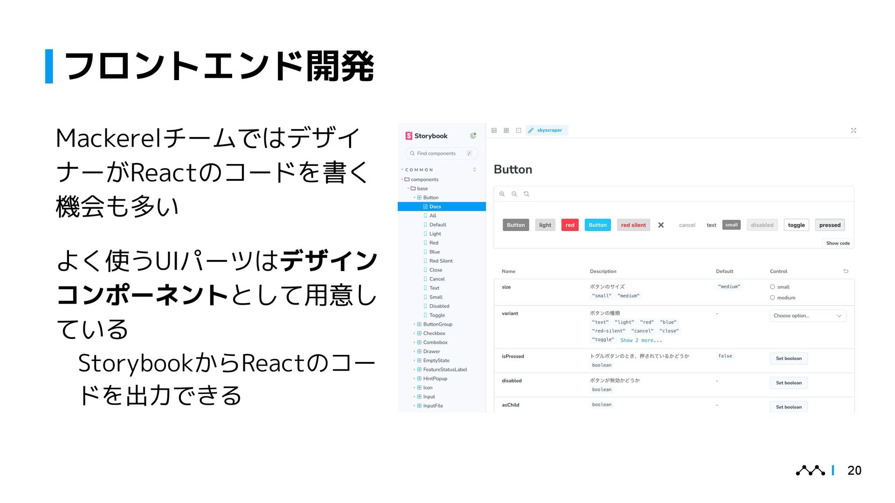Viewport: 895px width, 503px height.
Task: Click the text variant button sample
Action: pyautogui.click(x=711, y=225)
